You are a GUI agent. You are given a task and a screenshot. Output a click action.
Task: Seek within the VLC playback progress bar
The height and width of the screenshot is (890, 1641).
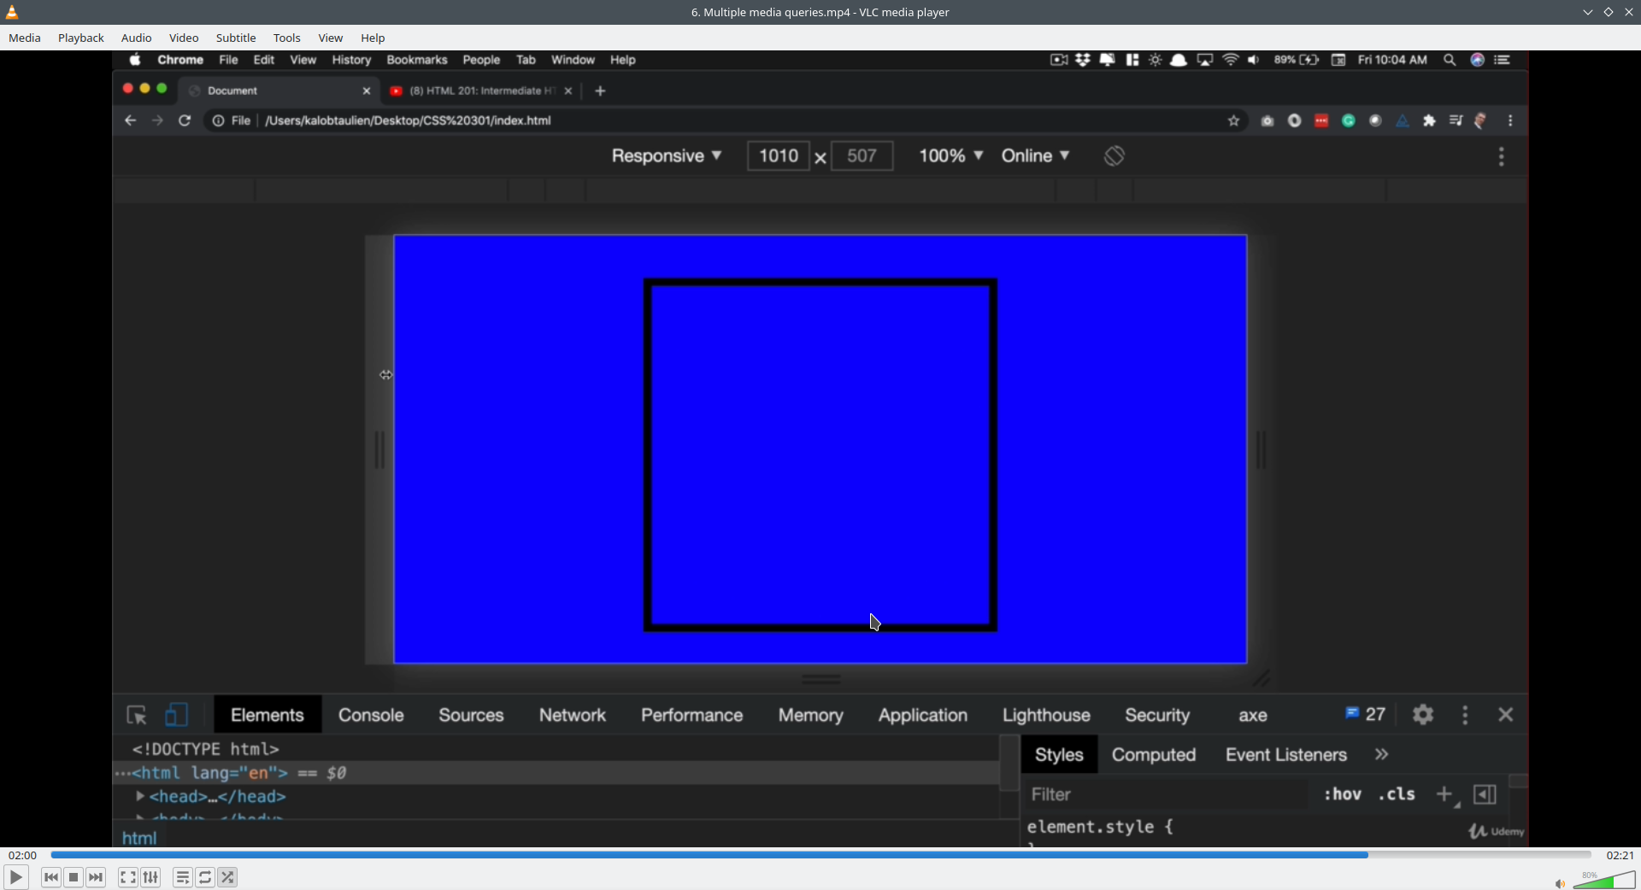click(x=820, y=855)
